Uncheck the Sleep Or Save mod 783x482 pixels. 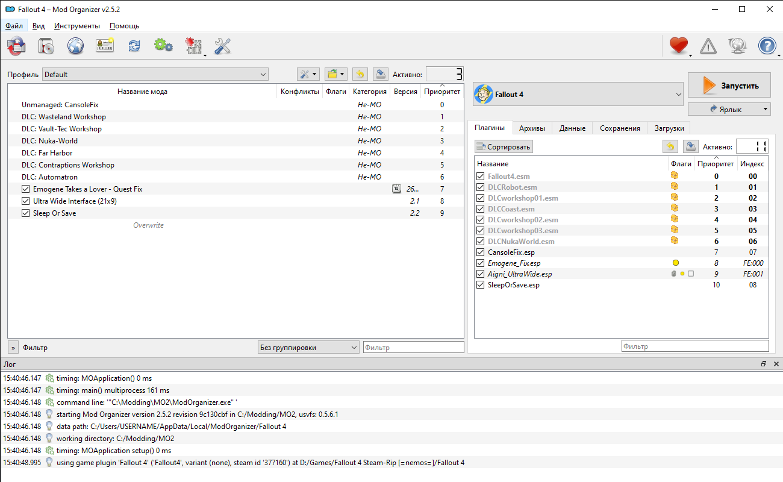[25, 213]
